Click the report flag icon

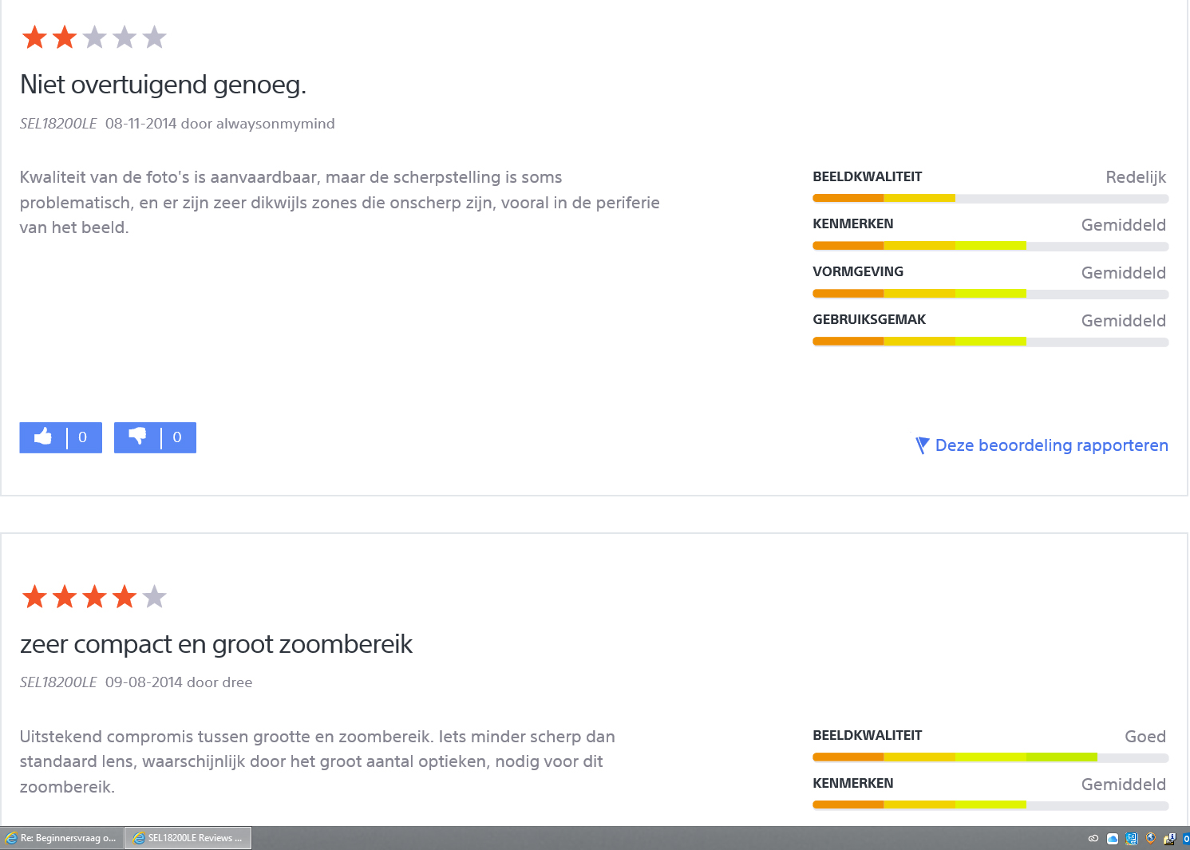(x=922, y=445)
